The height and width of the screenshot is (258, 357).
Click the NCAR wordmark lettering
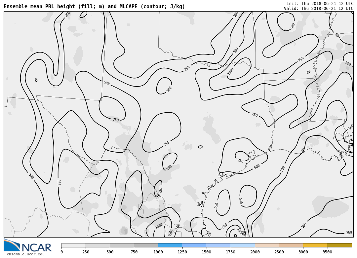point(36,247)
